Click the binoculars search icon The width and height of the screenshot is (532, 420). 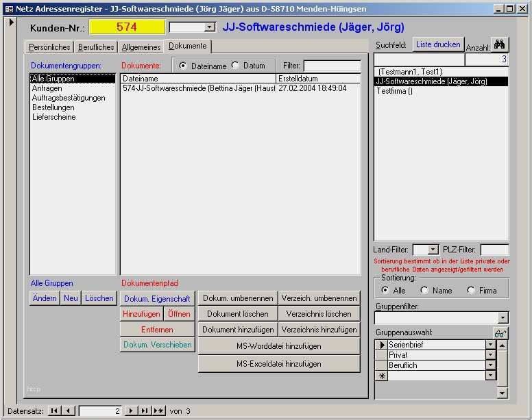pos(499,44)
